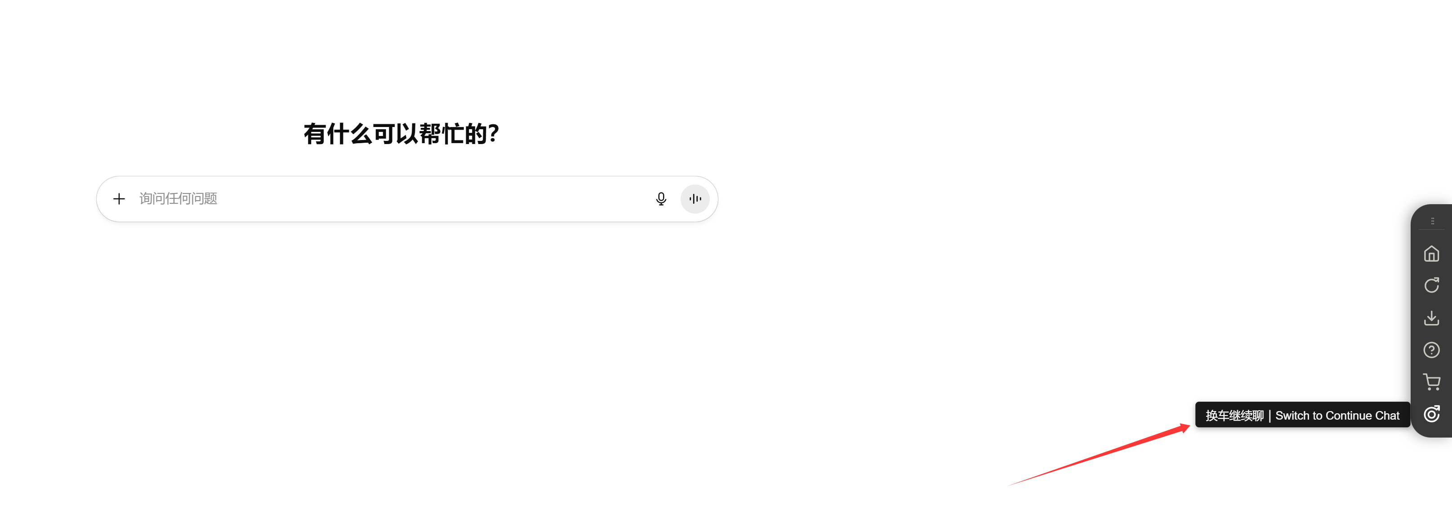The image size is (1452, 517).
Task: Click the download icon in the sidebar
Action: [x=1431, y=318]
